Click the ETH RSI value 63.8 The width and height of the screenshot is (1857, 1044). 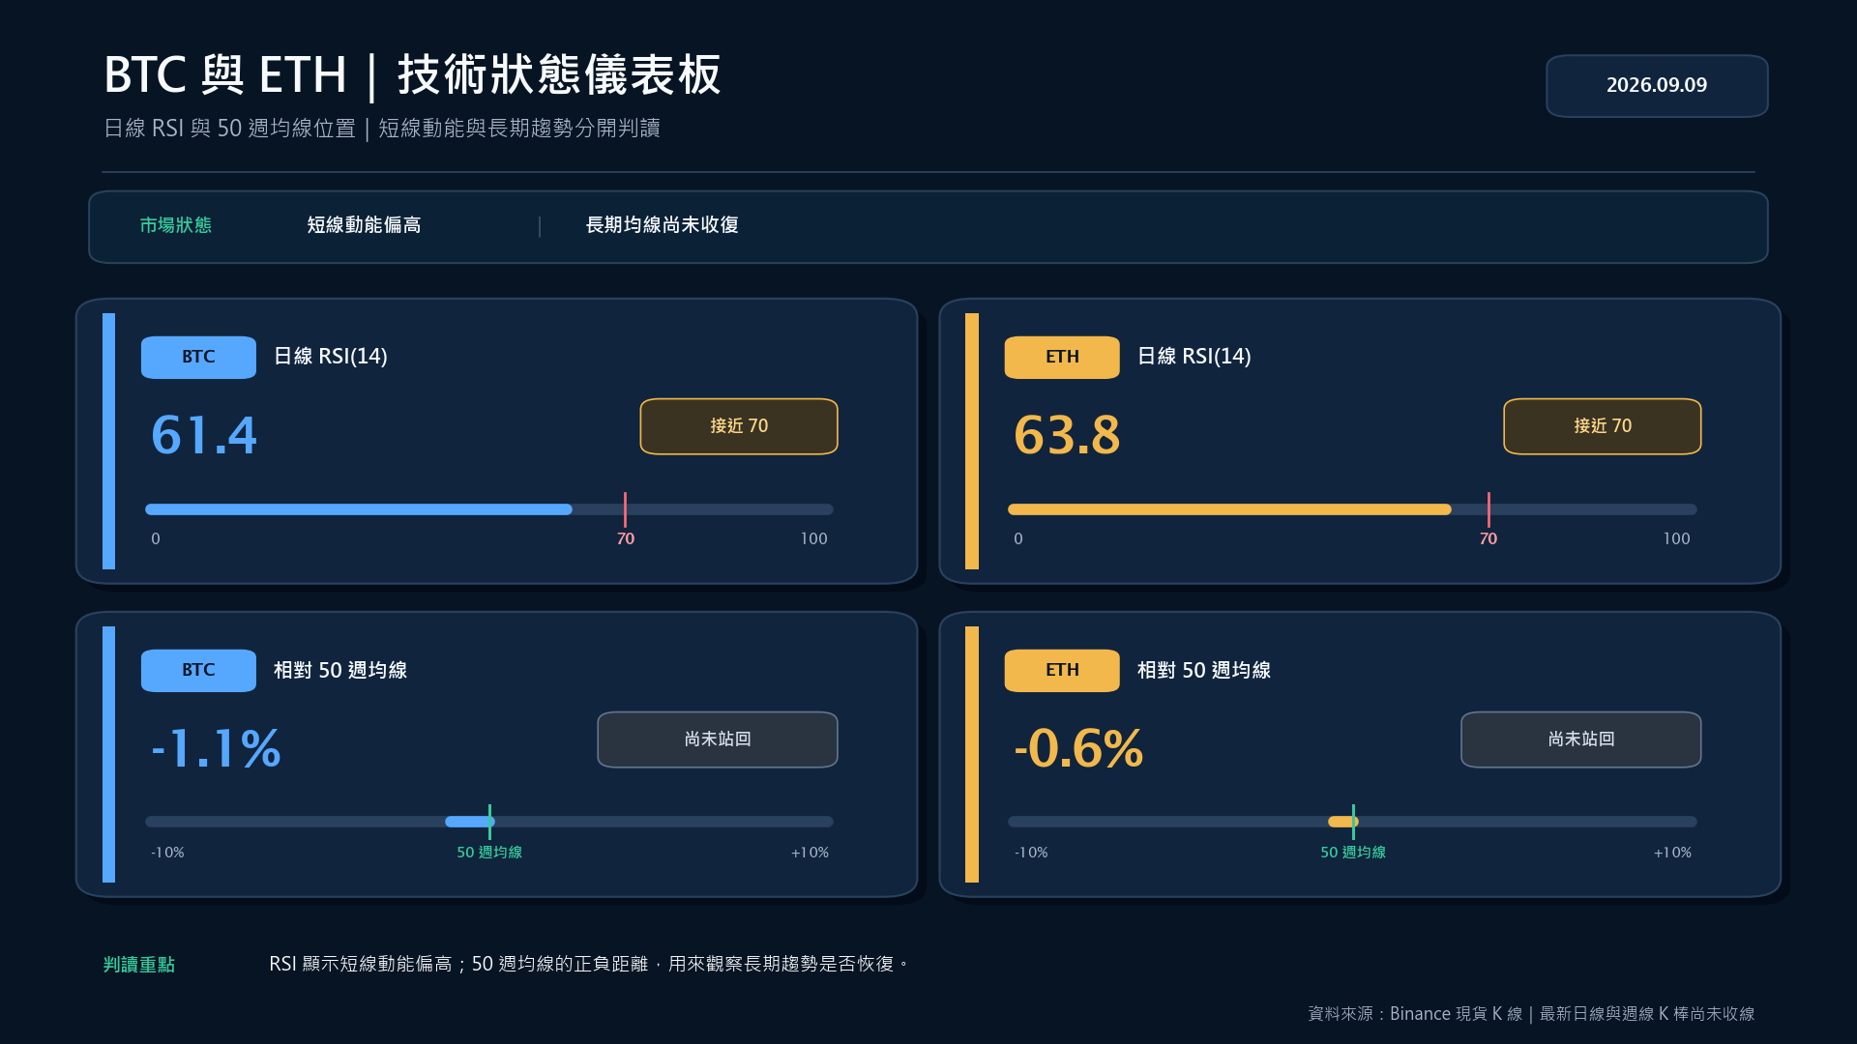coord(1067,435)
